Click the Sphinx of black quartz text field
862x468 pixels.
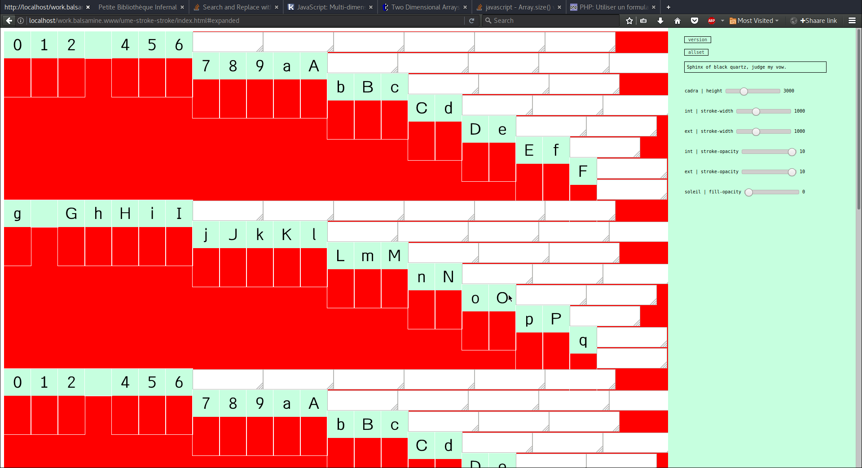click(x=755, y=67)
